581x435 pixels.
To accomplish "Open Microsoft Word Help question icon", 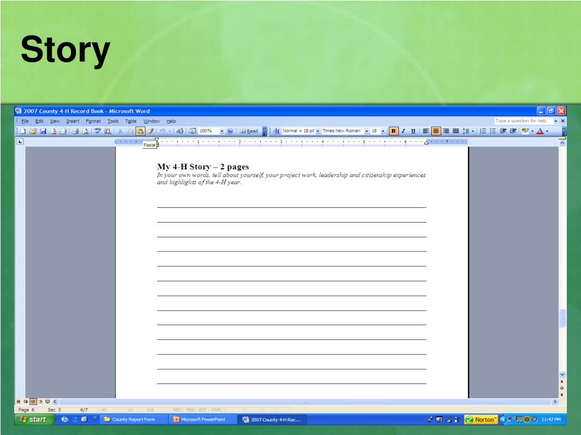I will click(x=230, y=131).
